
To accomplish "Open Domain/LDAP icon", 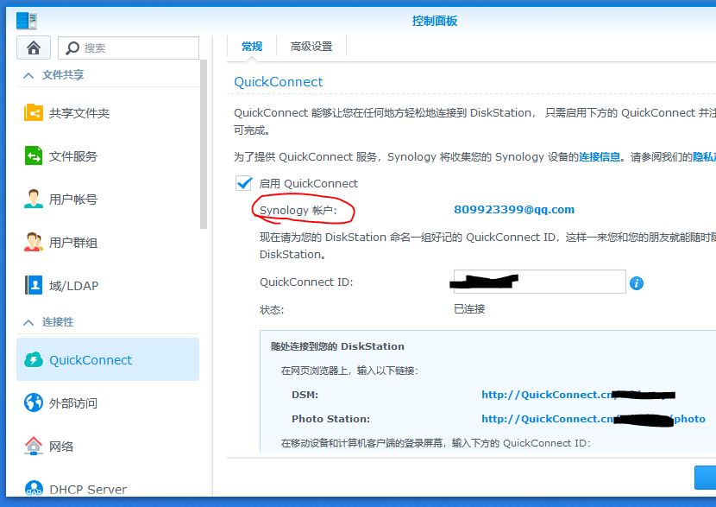I will [34, 285].
